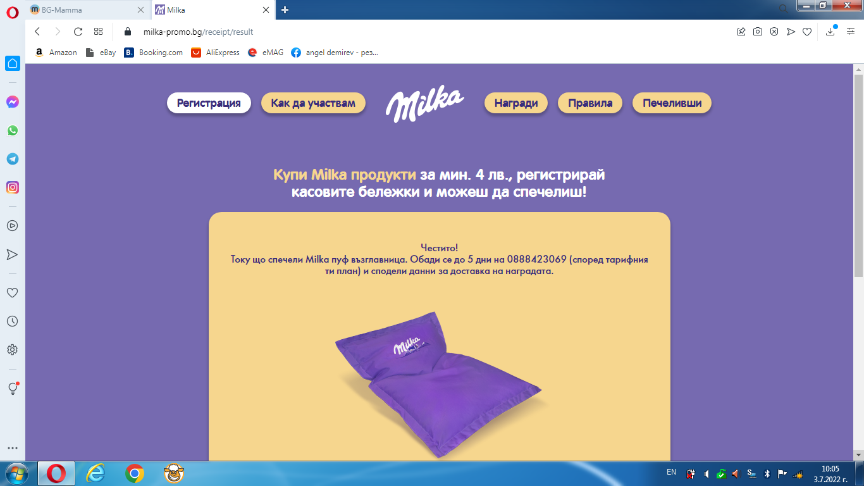The image size is (864, 486).
Task: Add page to bookmarks heart icon
Action: [x=807, y=32]
